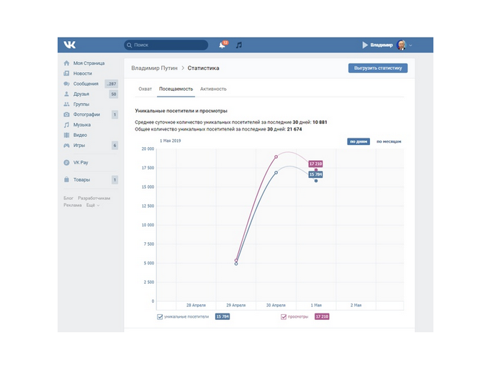This screenshot has height=369, width=491.
Task: Select по дням view button
Action: point(359,141)
